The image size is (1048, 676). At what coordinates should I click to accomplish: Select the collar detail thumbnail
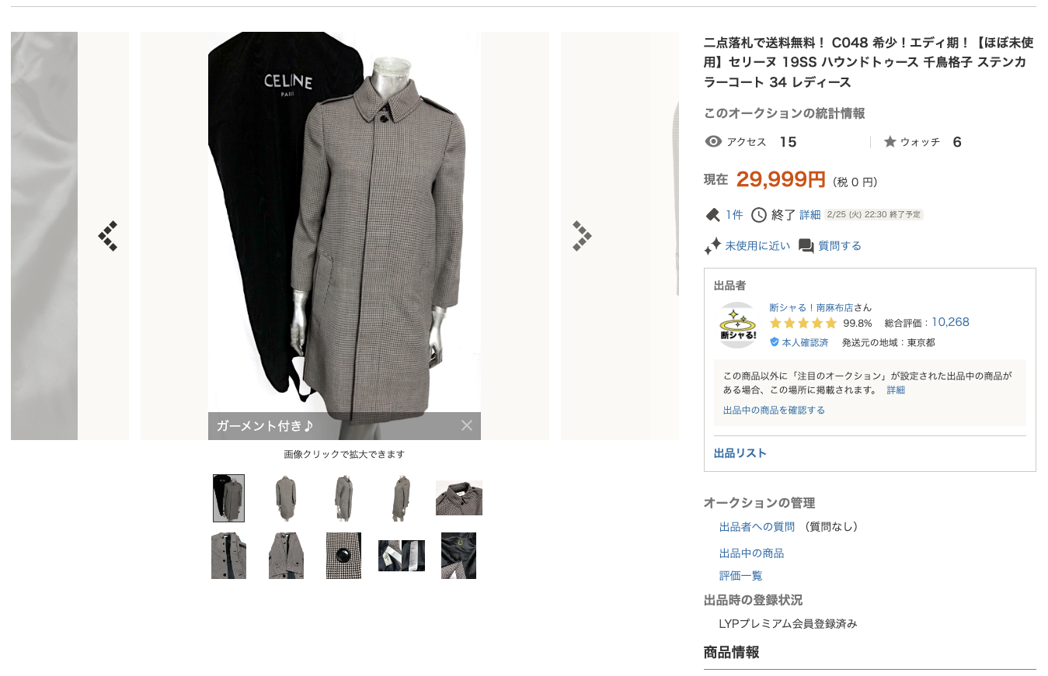[x=459, y=498]
